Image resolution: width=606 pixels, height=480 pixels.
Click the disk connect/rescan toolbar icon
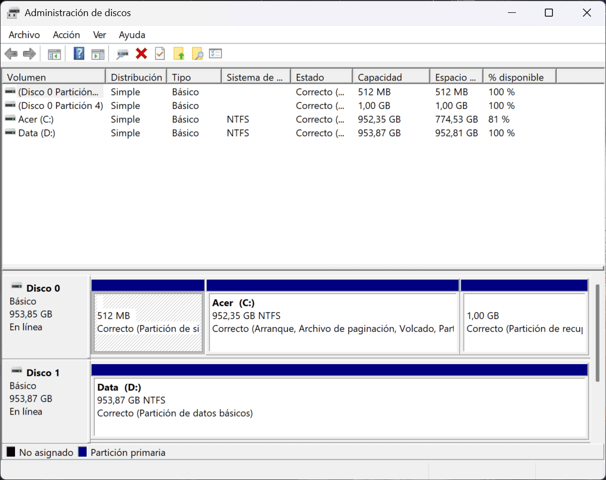point(123,54)
